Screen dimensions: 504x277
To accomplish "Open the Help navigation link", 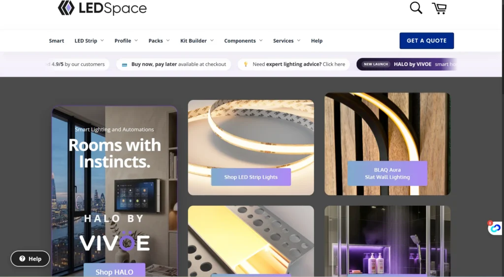I will coord(316,41).
